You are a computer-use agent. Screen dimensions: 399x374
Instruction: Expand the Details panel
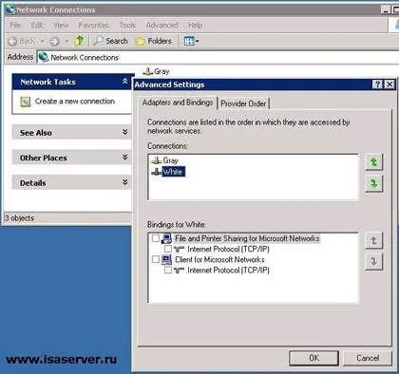(x=125, y=182)
